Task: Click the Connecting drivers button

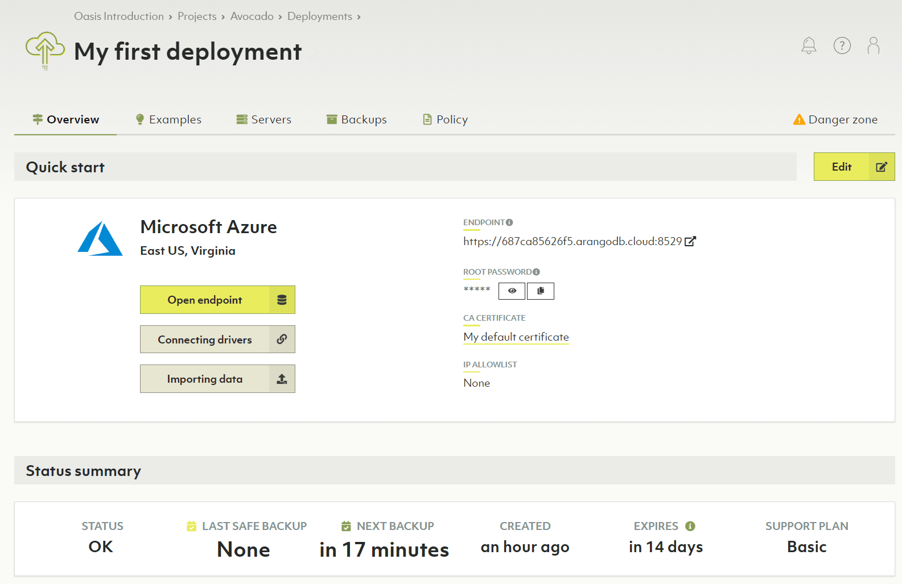Action: tap(217, 339)
